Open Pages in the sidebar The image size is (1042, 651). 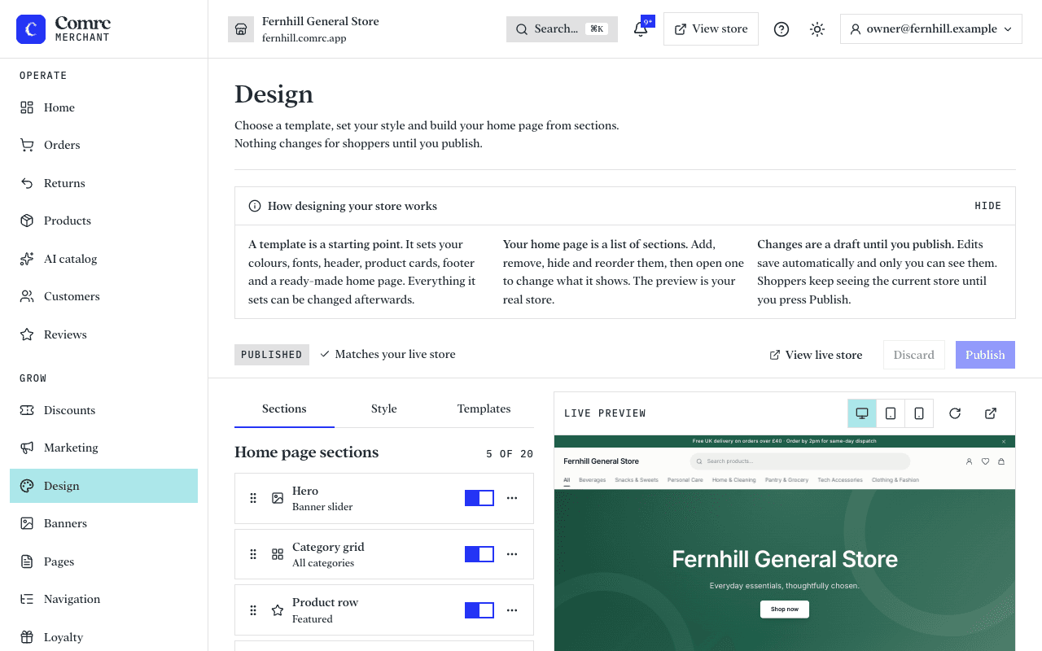[x=104, y=561]
